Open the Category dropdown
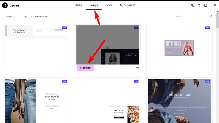The height and width of the screenshot is (123, 219). tap(15, 17)
